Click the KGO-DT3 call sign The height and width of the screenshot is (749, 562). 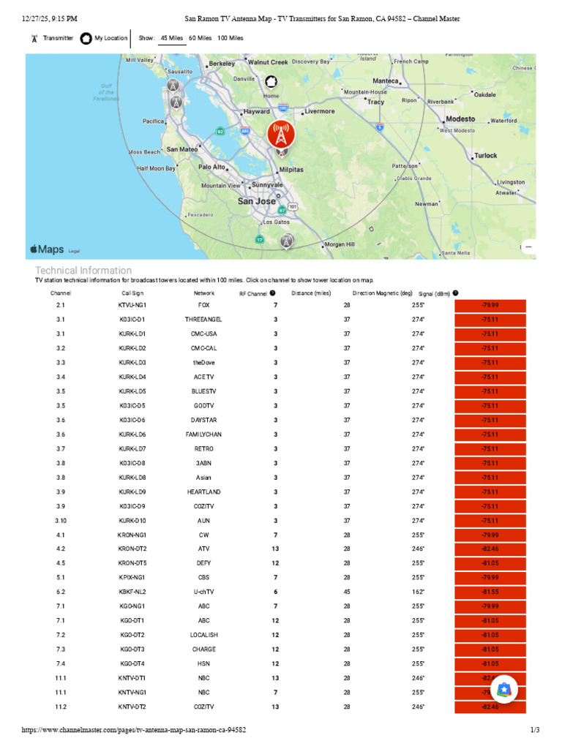132,650
